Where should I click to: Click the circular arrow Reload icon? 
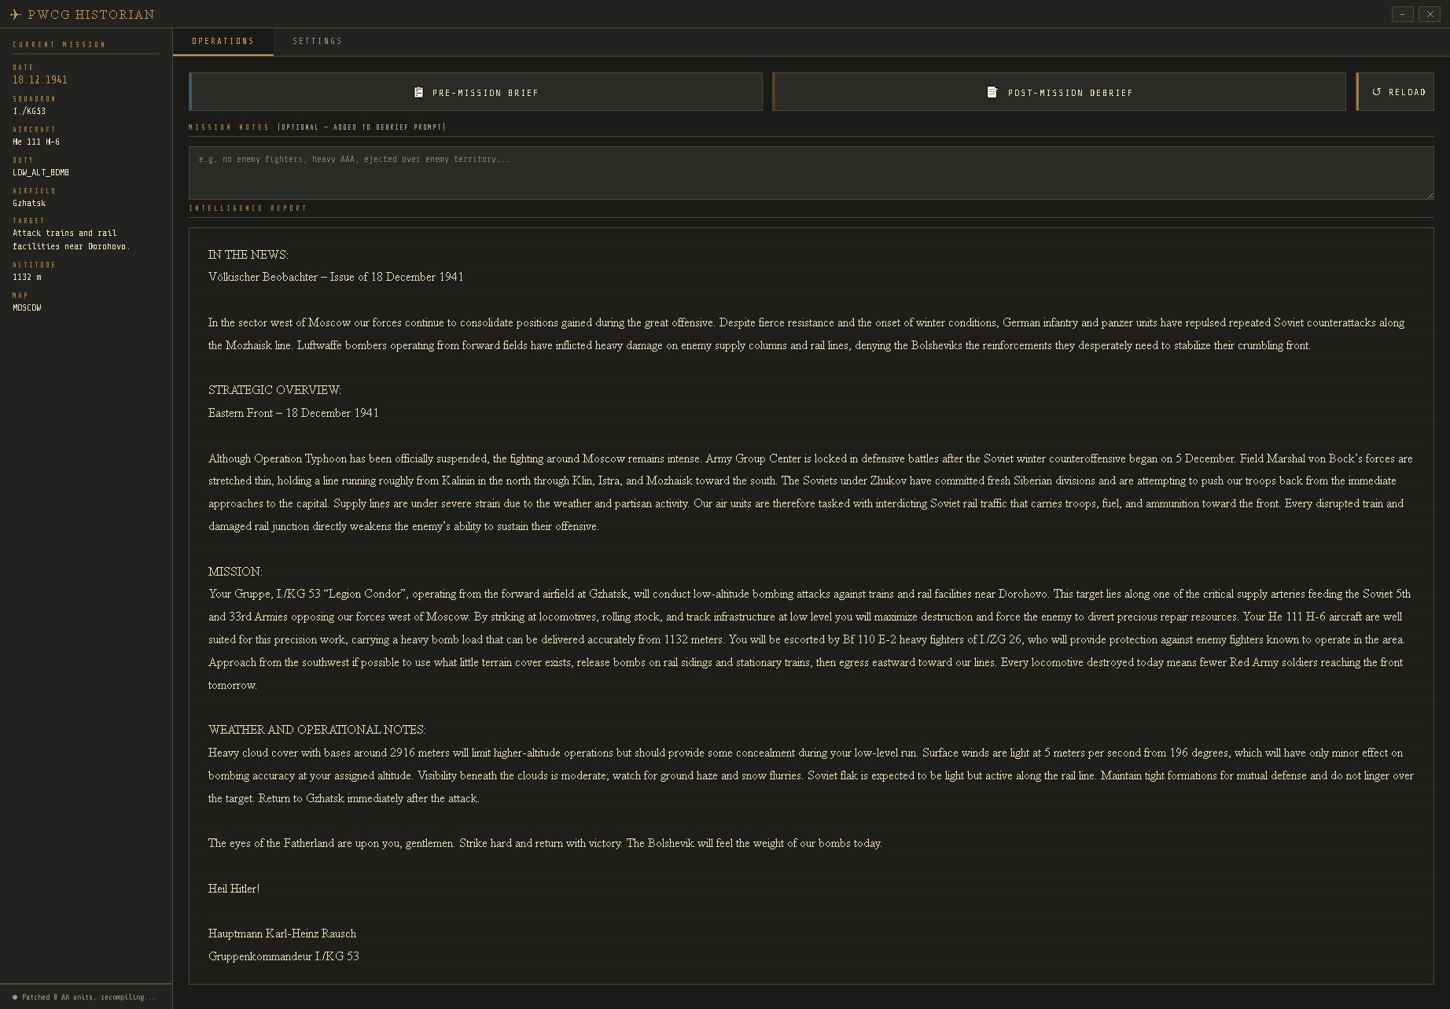pos(1376,92)
